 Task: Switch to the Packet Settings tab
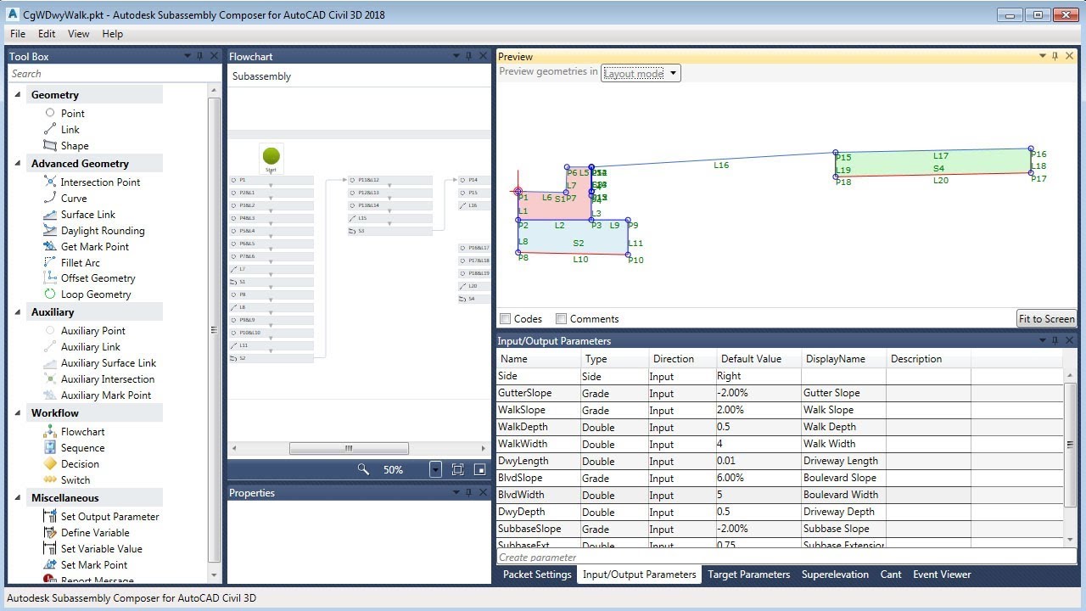537,575
